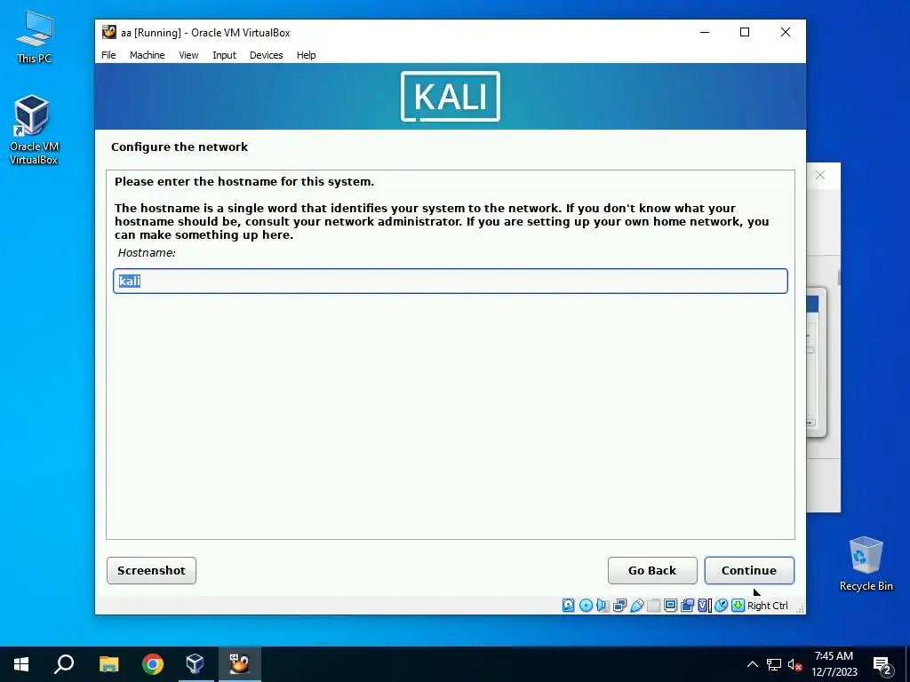Click the Right Ctrl host key label
The width and height of the screenshot is (910, 682).
coord(767,606)
